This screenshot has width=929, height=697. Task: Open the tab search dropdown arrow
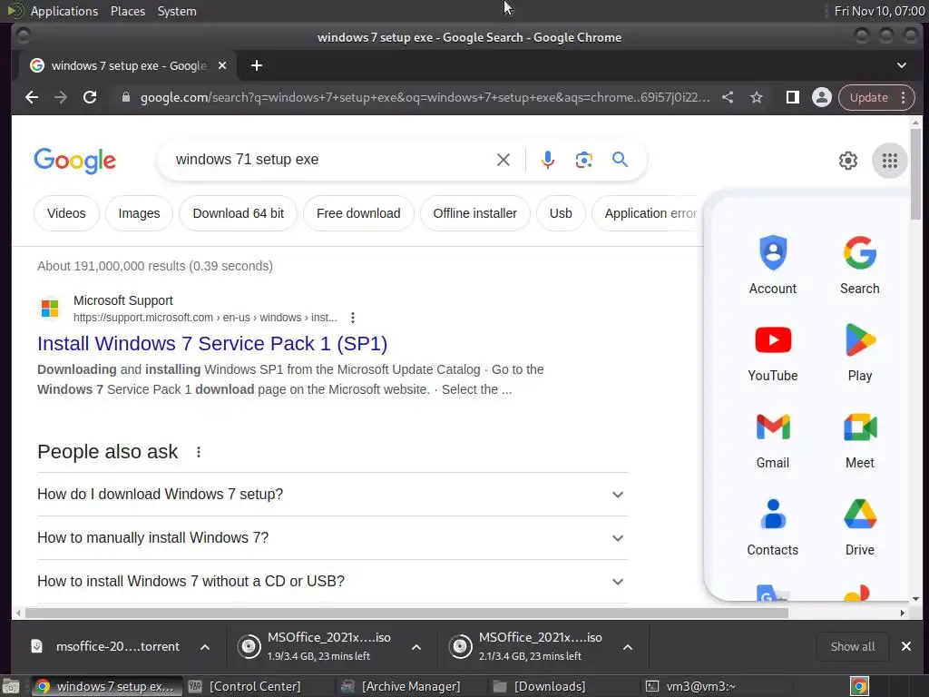901,65
